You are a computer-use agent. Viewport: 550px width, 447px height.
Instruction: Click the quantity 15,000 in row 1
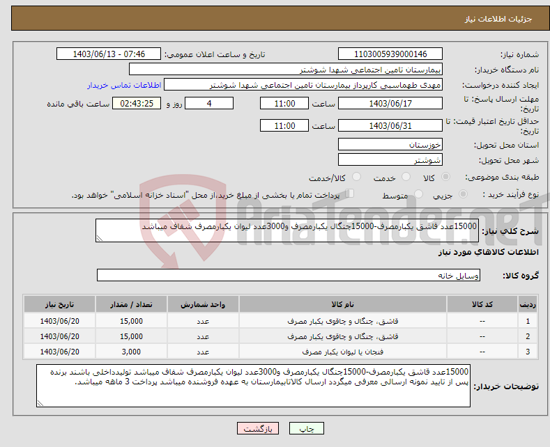pyautogui.click(x=131, y=321)
